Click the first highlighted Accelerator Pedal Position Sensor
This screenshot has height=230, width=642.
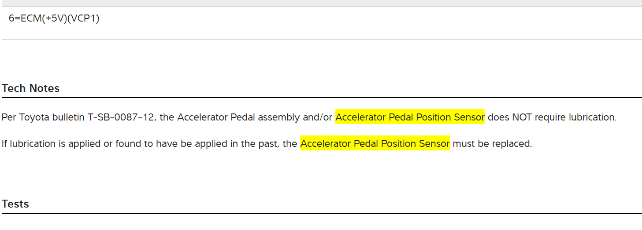coord(410,117)
